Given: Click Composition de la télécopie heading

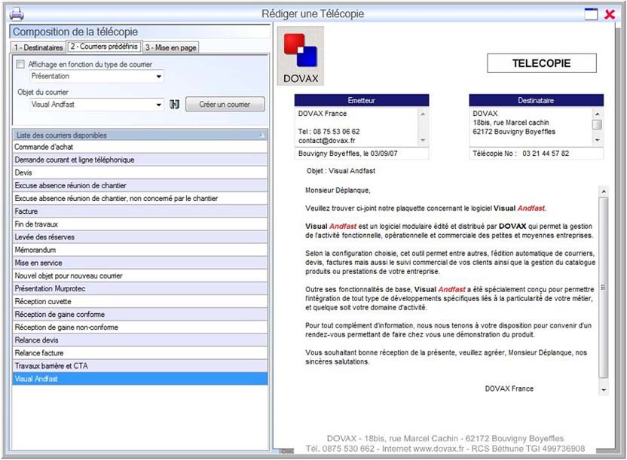Looking at the screenshot, I should click(75, 32).
